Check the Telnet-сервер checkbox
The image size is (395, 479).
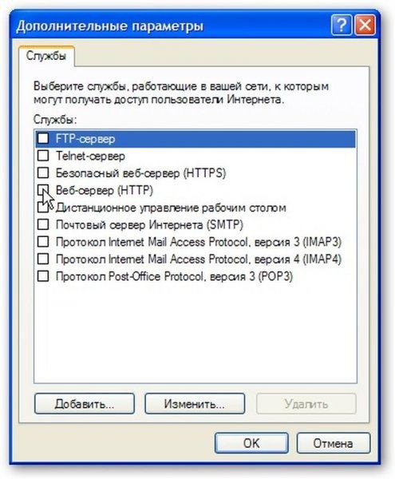click(43, 156)
